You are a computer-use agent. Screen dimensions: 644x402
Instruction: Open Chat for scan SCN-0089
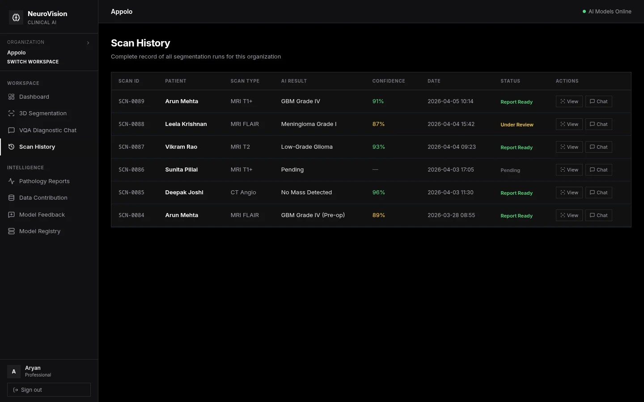point(599,101)
